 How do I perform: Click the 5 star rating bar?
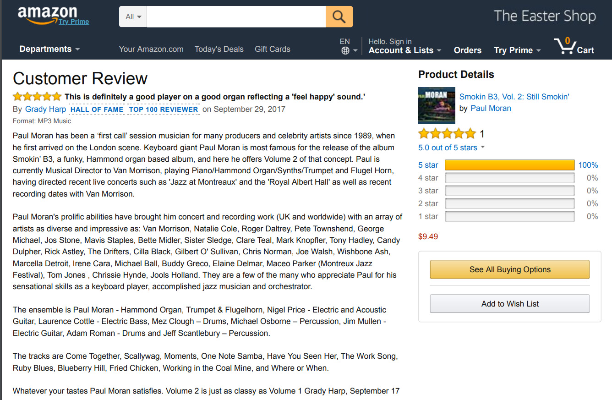pyautogui.click(x=509, y=165)
